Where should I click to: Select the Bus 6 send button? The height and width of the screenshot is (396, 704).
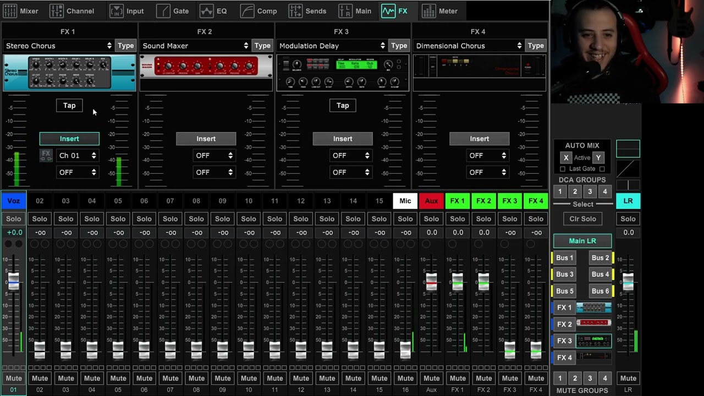(x=601, y=291)
